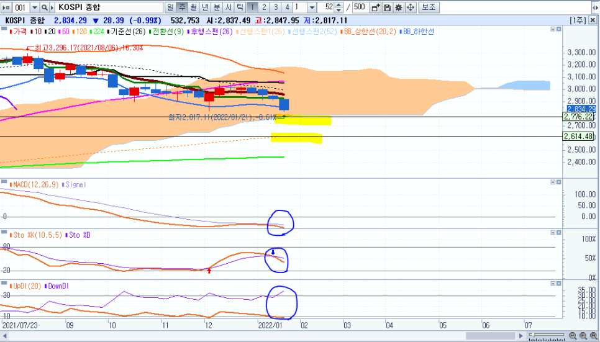Click the grip handle at UpDI panel top-left

tap(4, 282)
